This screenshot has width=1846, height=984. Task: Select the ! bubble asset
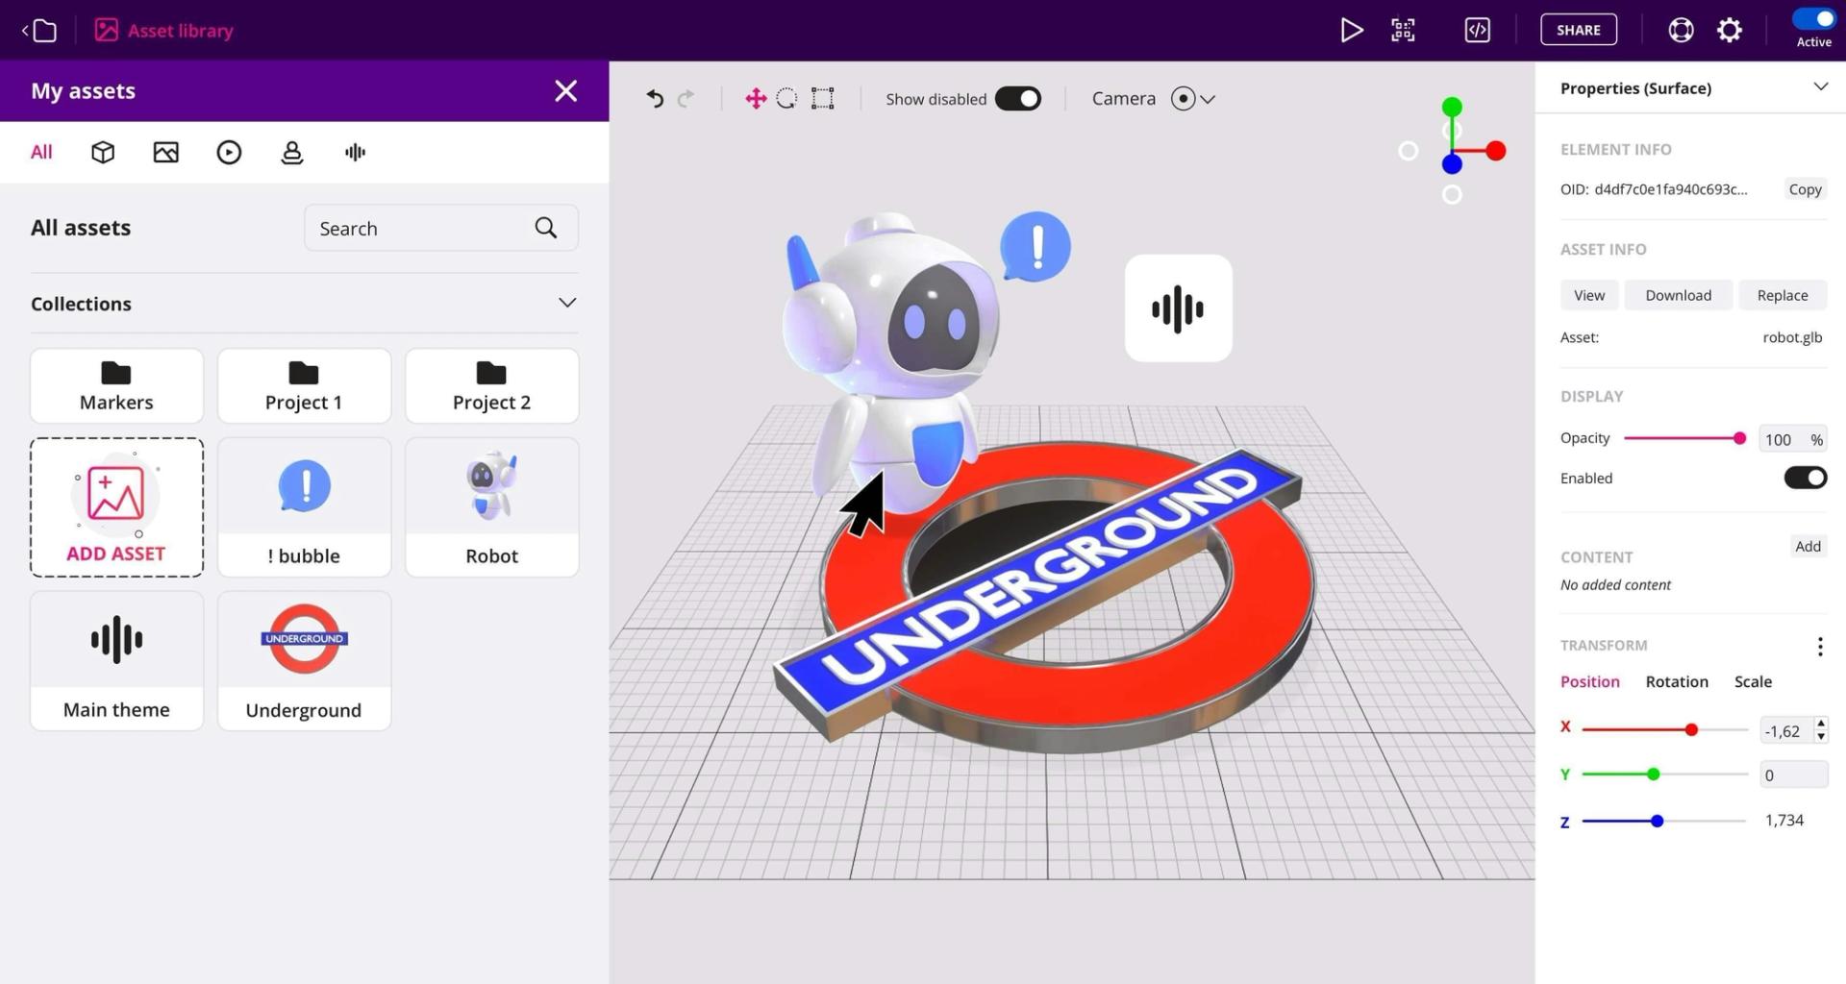coord(304,507)
